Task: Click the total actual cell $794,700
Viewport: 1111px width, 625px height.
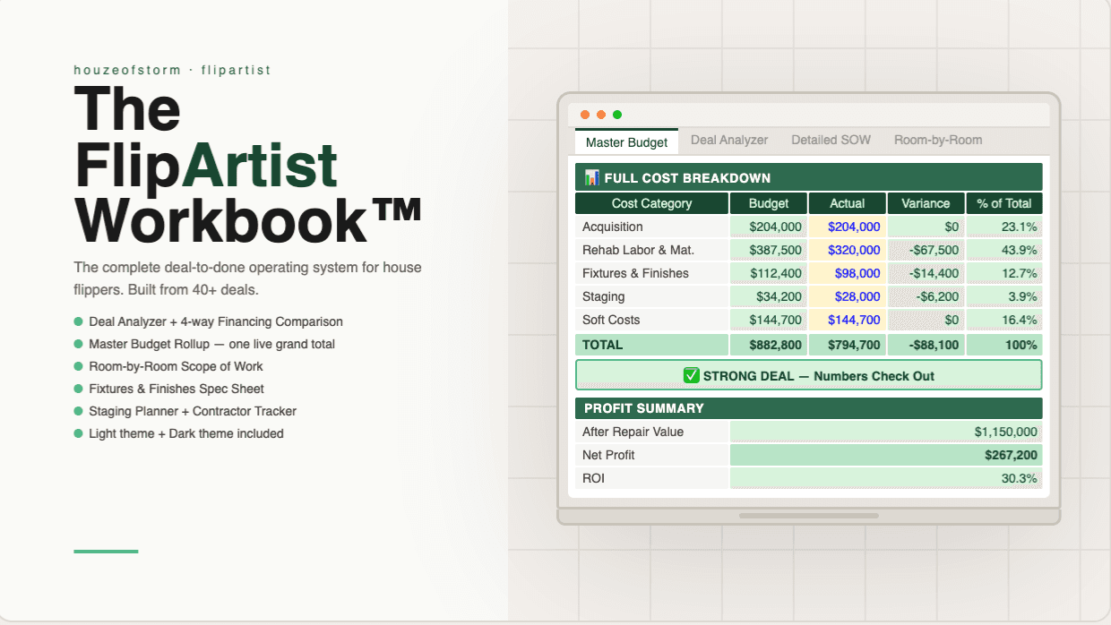Action: click(848, 345)
